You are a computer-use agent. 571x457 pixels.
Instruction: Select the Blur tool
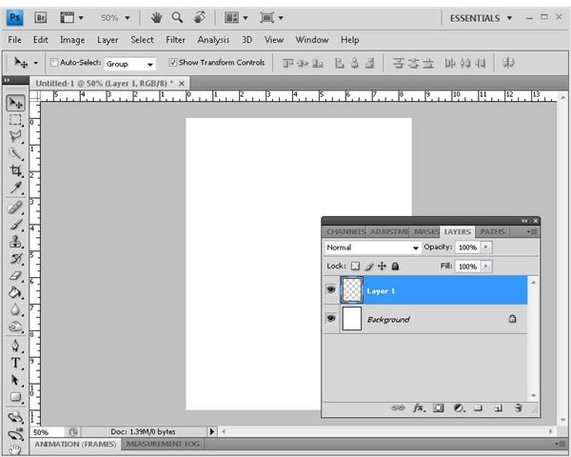coord(15,309)
